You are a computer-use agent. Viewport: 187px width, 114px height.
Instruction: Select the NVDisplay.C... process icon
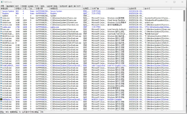click(x=1, y=100)
